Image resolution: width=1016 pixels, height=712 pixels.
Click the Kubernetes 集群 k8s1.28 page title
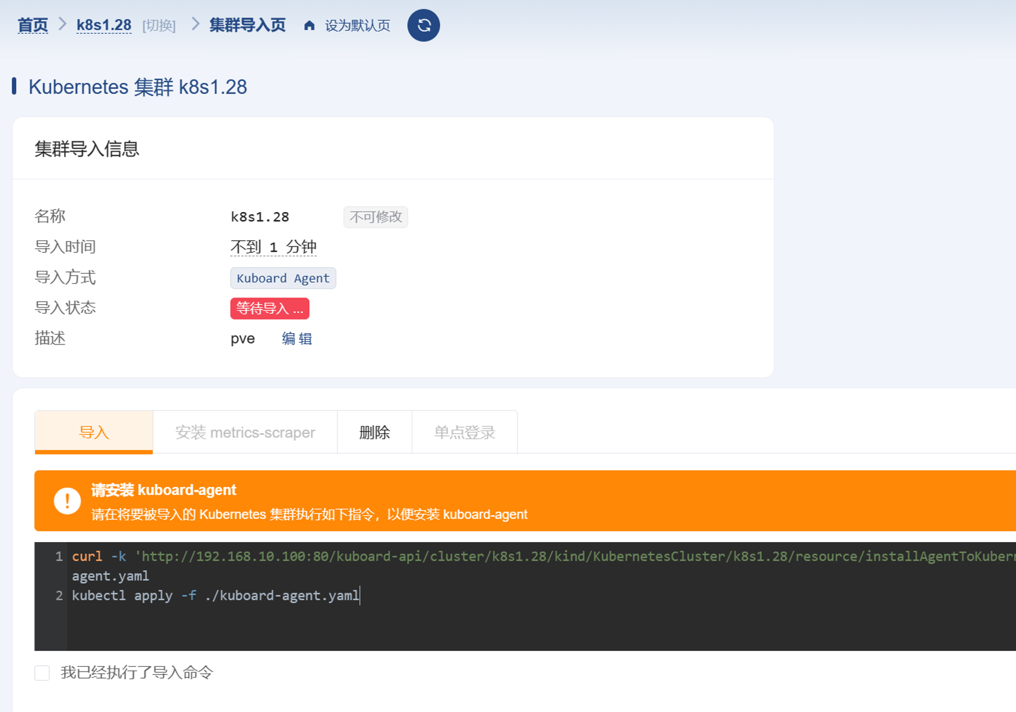point(138,87)
